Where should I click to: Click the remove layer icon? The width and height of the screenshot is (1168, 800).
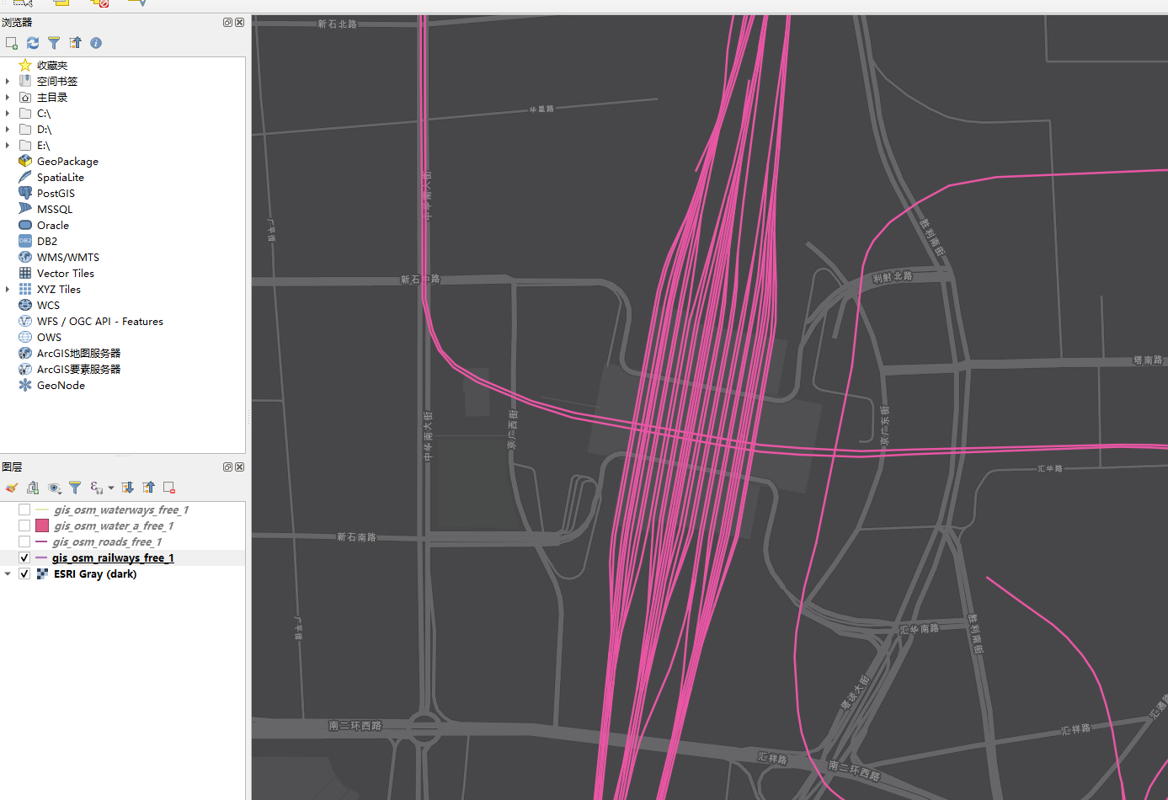click(169, 488)
